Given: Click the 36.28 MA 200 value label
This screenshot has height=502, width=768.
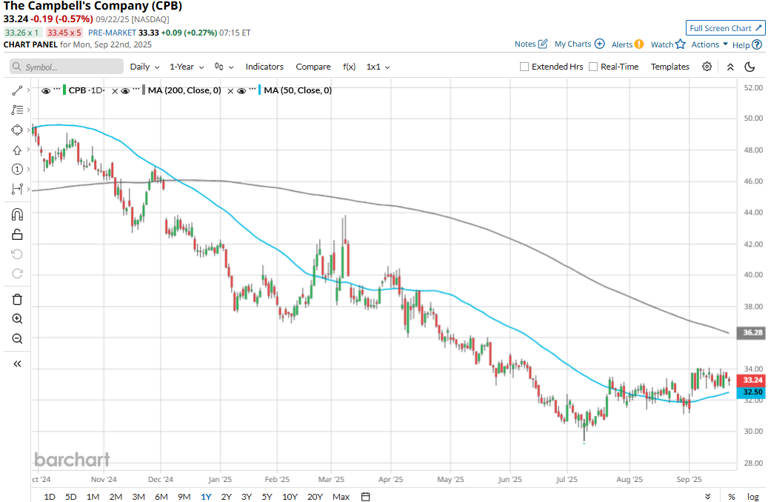Looking at the screenshot, I should (752, 332).
